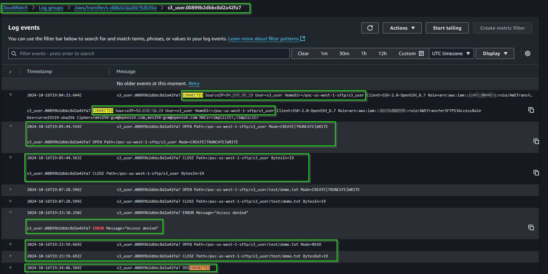The image size is (548, 274).
Task: Click Create metric filter button
Action: (503, 28)
